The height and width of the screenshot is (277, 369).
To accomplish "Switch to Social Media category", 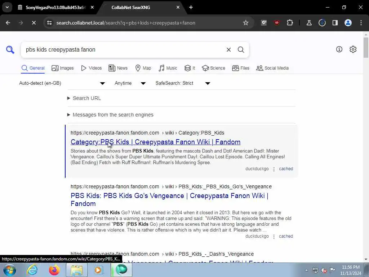I will pyautogui.click(x=272, y=68).
